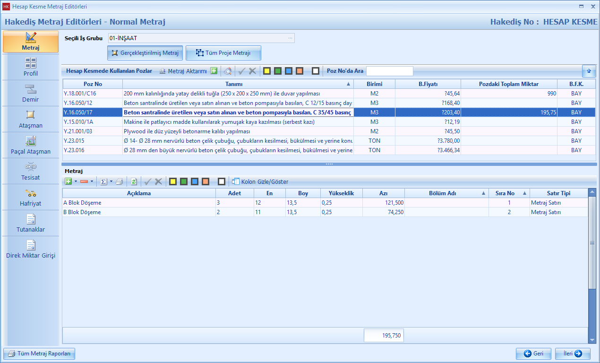The image size is (600, 363).
Task: Open dropdown arrow next to Sigma icon
Action: 111,181
